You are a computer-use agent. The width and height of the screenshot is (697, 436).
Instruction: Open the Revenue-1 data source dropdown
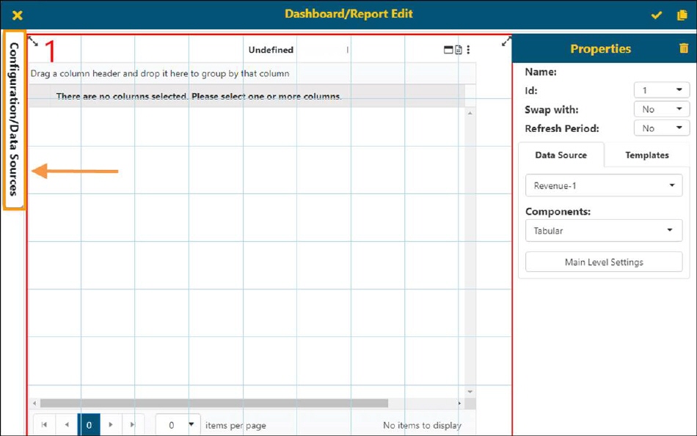point(603,185)
